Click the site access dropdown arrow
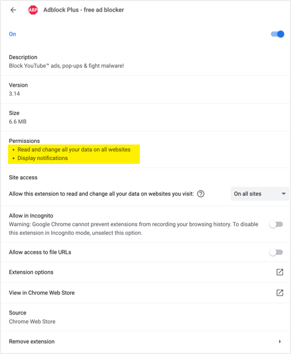This screenshot has height=354, width=291. click(283, 194)
